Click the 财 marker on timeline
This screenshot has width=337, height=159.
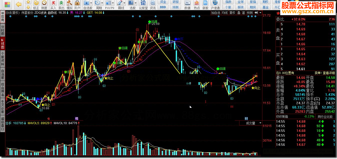pyautogui.click(x=246, y=118)
